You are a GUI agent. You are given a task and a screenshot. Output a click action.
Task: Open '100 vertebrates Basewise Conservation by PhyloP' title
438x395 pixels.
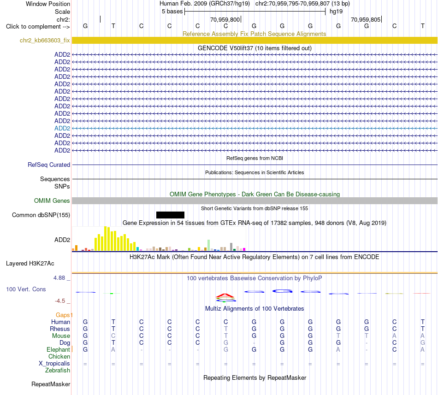point(254,278)
